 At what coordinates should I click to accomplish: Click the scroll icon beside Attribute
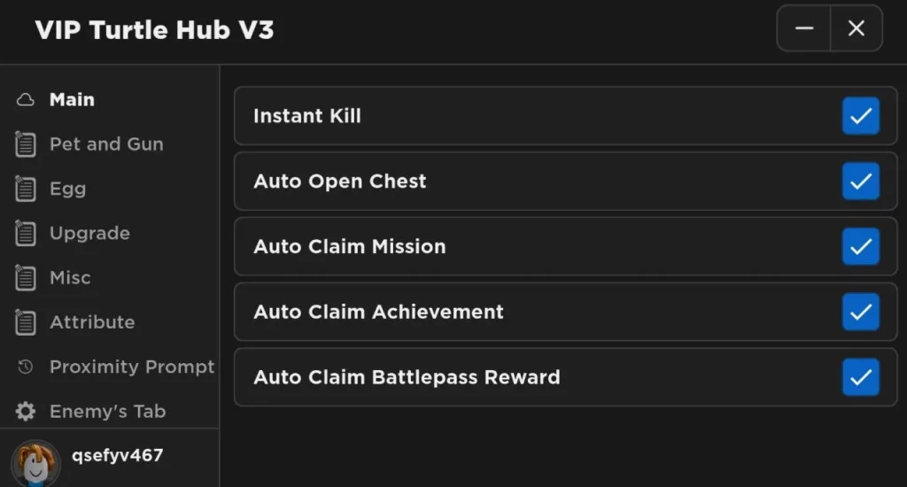(x=26, y=322)
